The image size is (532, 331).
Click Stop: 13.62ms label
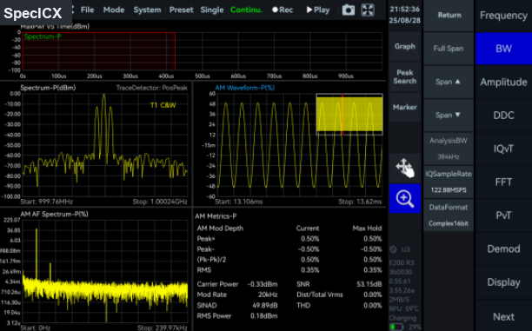(360, 202)
